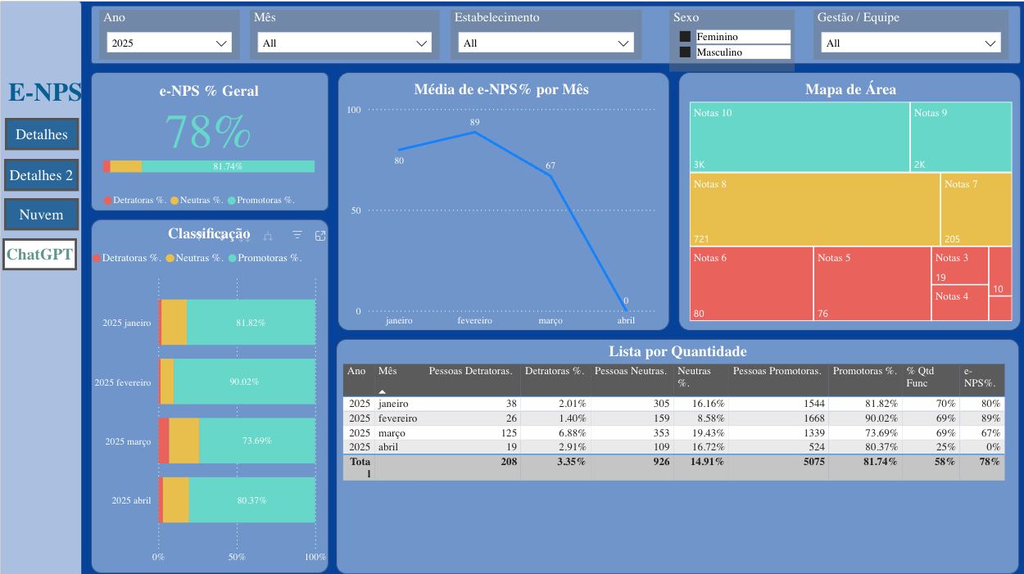Click the sort arrow under Mês column header
The width and height of the screenshot is (1024, 574).
click(x=382, y=391)
